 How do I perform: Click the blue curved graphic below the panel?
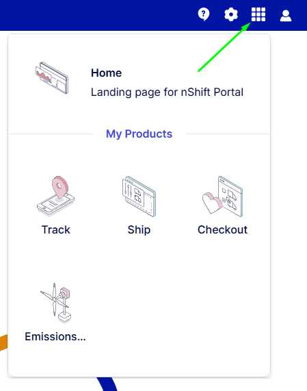pos(107,384)
